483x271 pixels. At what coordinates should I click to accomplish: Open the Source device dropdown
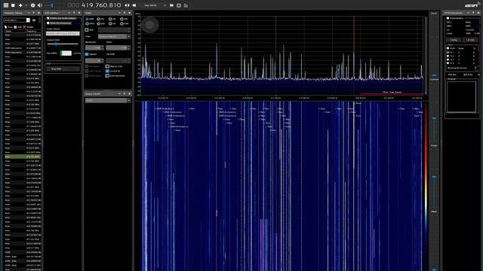coord(108,100)
